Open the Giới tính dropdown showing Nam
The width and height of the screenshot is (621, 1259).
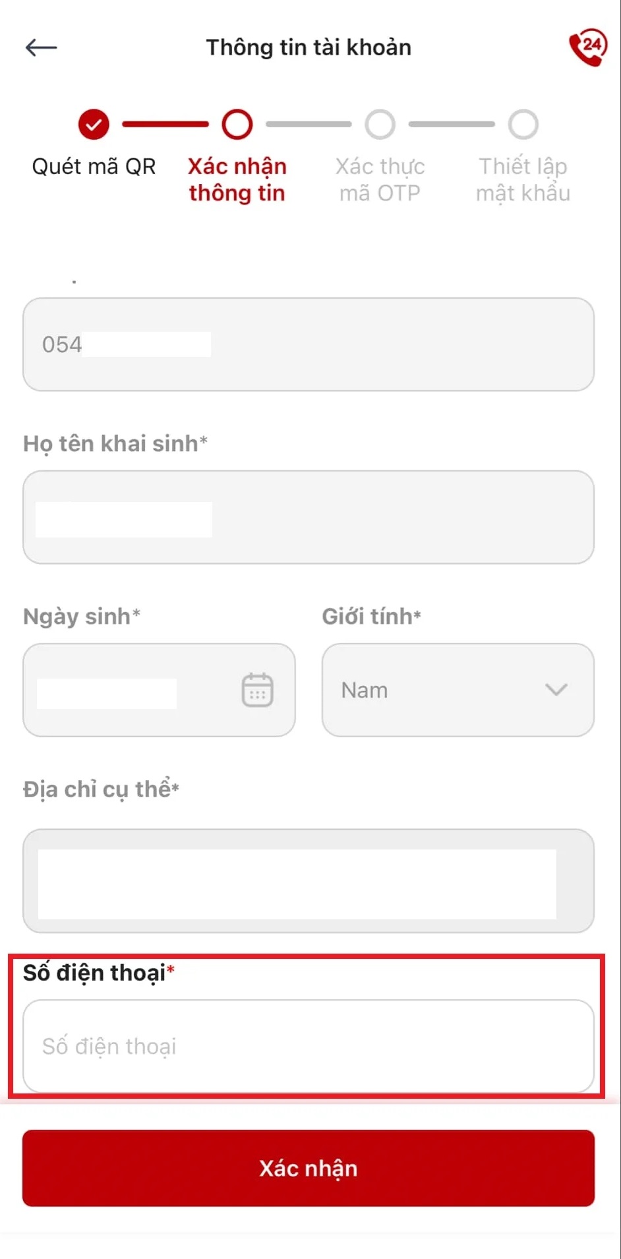[458, 690]
